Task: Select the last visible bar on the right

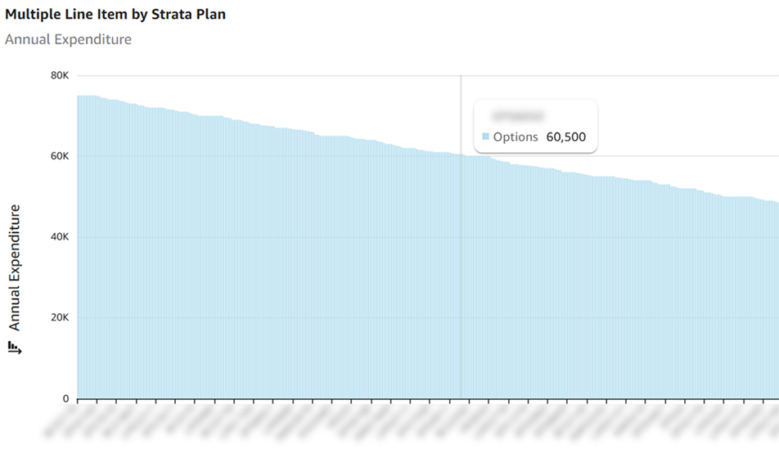Action: point(776,303)
